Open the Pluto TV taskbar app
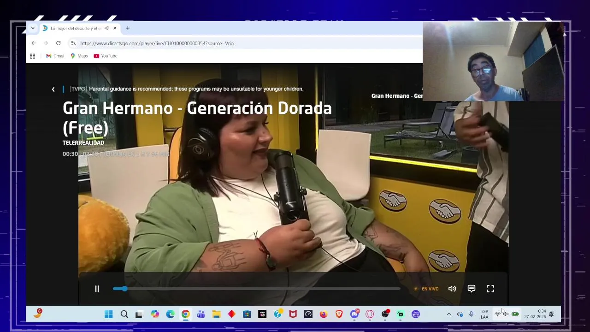 [262, 314]
